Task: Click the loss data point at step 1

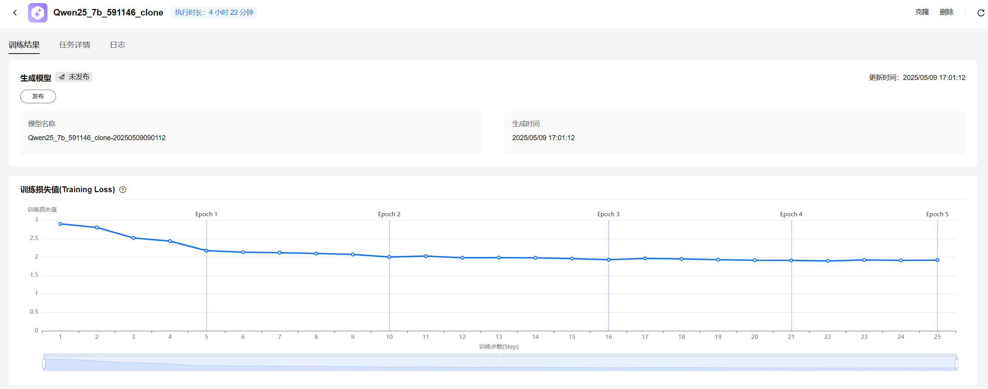Action: tap(60, 224)
